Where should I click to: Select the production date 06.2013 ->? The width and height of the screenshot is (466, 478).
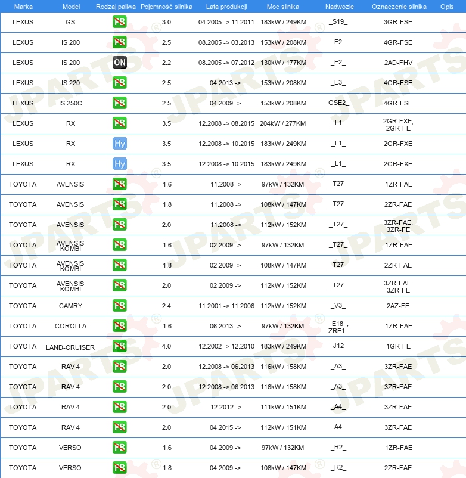tap(225, 326)
